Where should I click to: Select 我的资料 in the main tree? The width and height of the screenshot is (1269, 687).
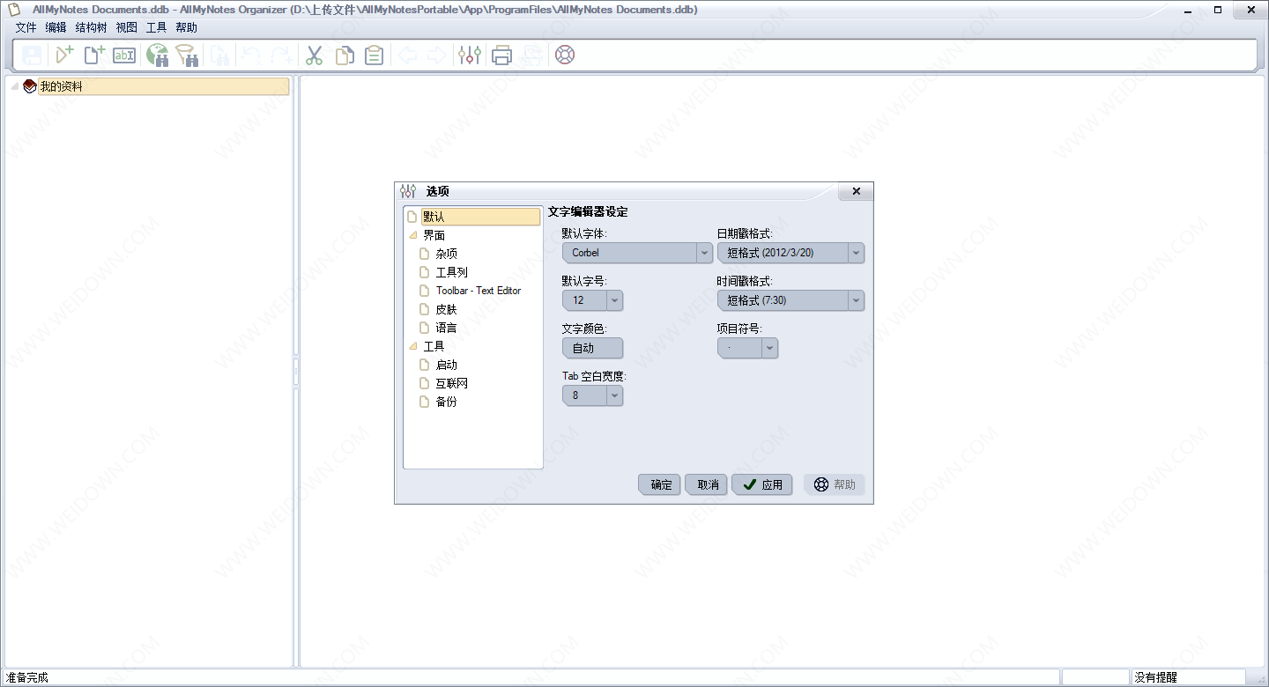point(163,86)
